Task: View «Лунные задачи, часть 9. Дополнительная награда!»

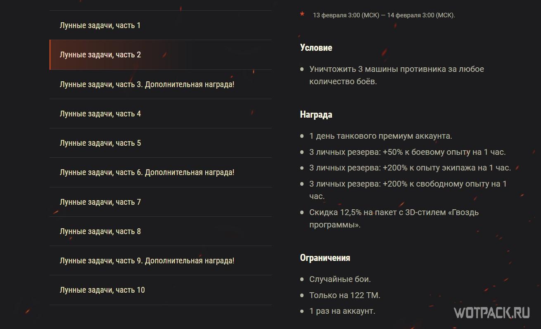Action: pyautogui.click(x=147, y=260)
